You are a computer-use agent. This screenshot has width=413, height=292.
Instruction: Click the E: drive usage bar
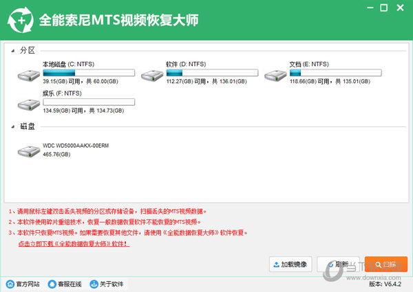pyautogui.click(x=336, y=73)
